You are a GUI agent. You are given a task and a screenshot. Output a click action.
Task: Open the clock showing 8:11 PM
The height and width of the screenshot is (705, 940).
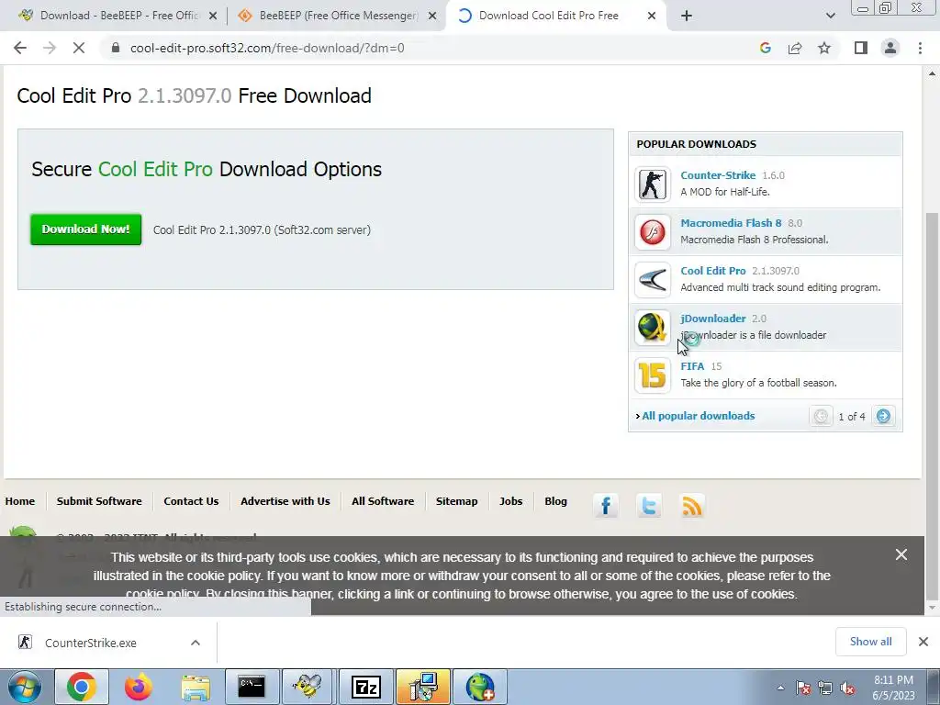893,688
